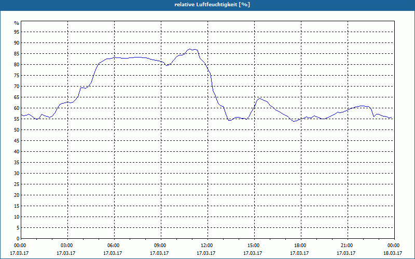This screenshot has width=415, height=259.
Task: Click the 15:00 time label
Action: click(x=254, y=246)
